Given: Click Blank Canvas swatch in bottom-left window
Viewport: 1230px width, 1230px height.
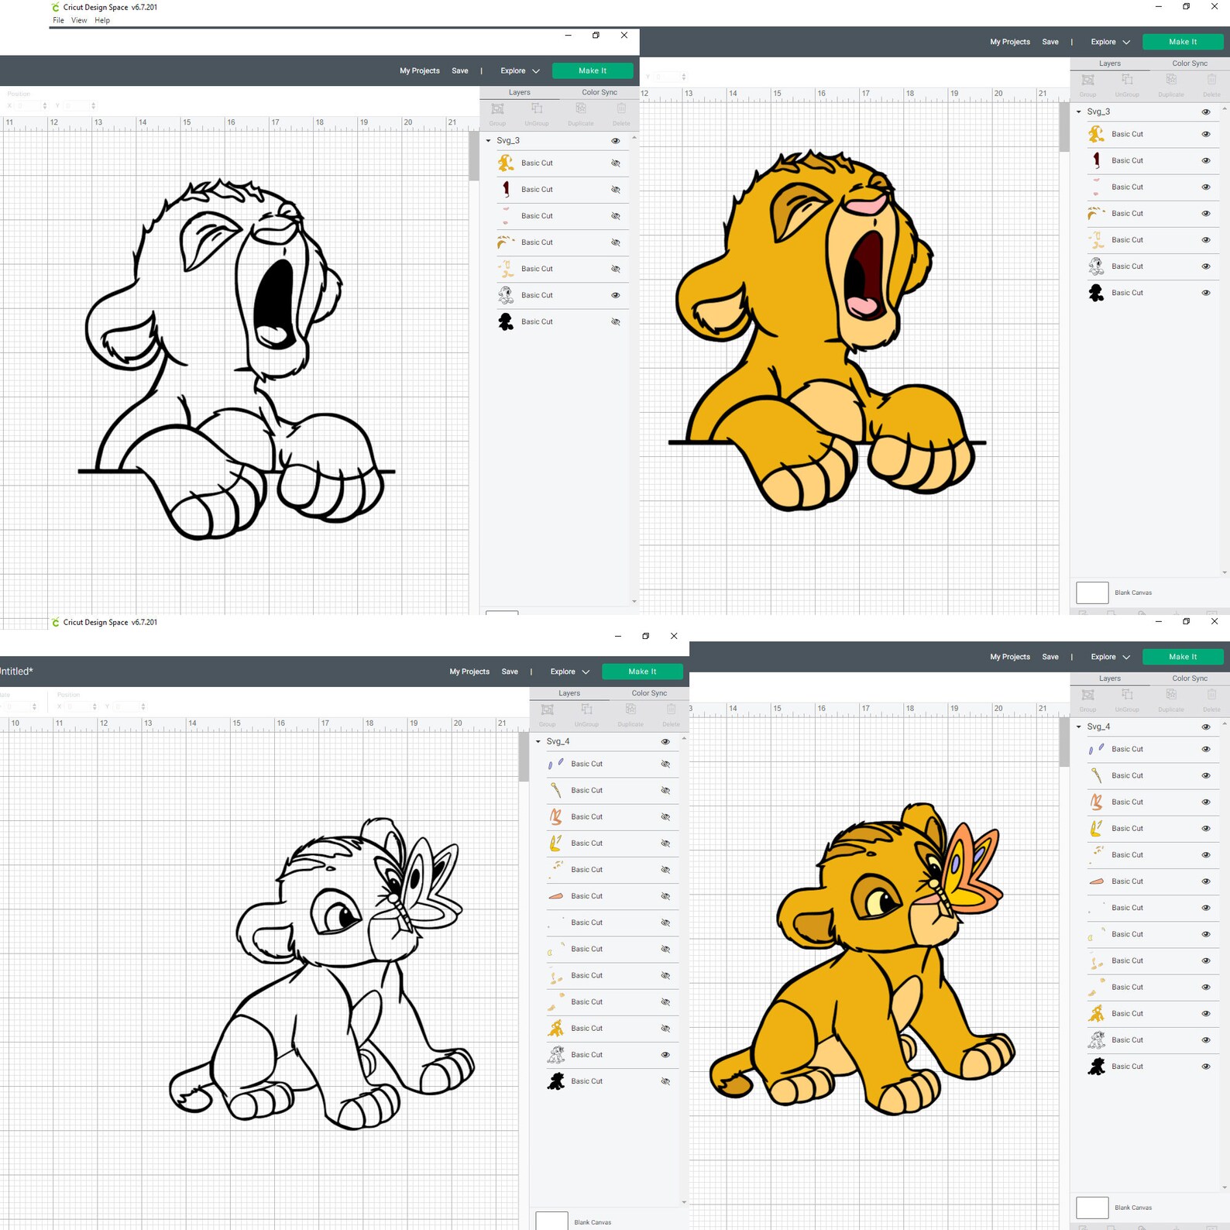Looking at the screenshot, I should pos(551,1221).
